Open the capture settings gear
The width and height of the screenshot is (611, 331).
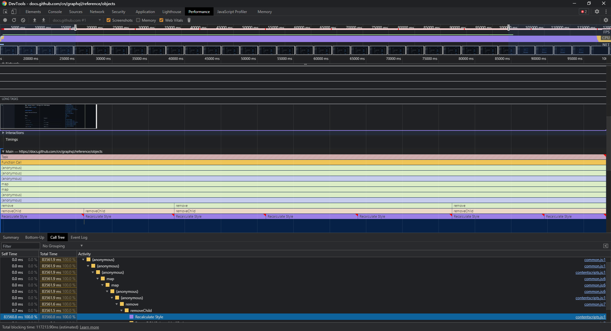pyautogui.click(x=606, y=20)
